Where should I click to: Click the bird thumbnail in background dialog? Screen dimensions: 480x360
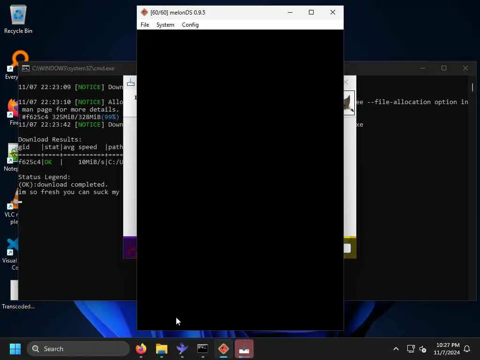click(349, 103)
